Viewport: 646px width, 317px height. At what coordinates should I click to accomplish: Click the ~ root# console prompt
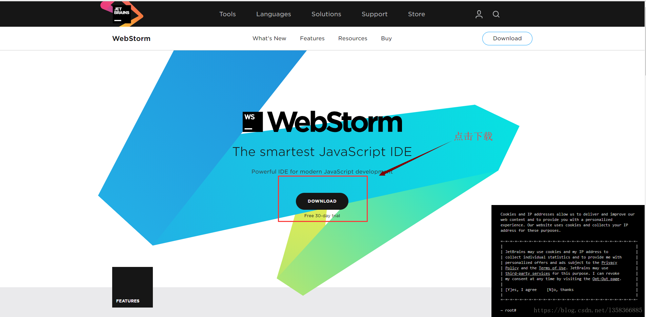pyautogui.click(x=508, y=310)
